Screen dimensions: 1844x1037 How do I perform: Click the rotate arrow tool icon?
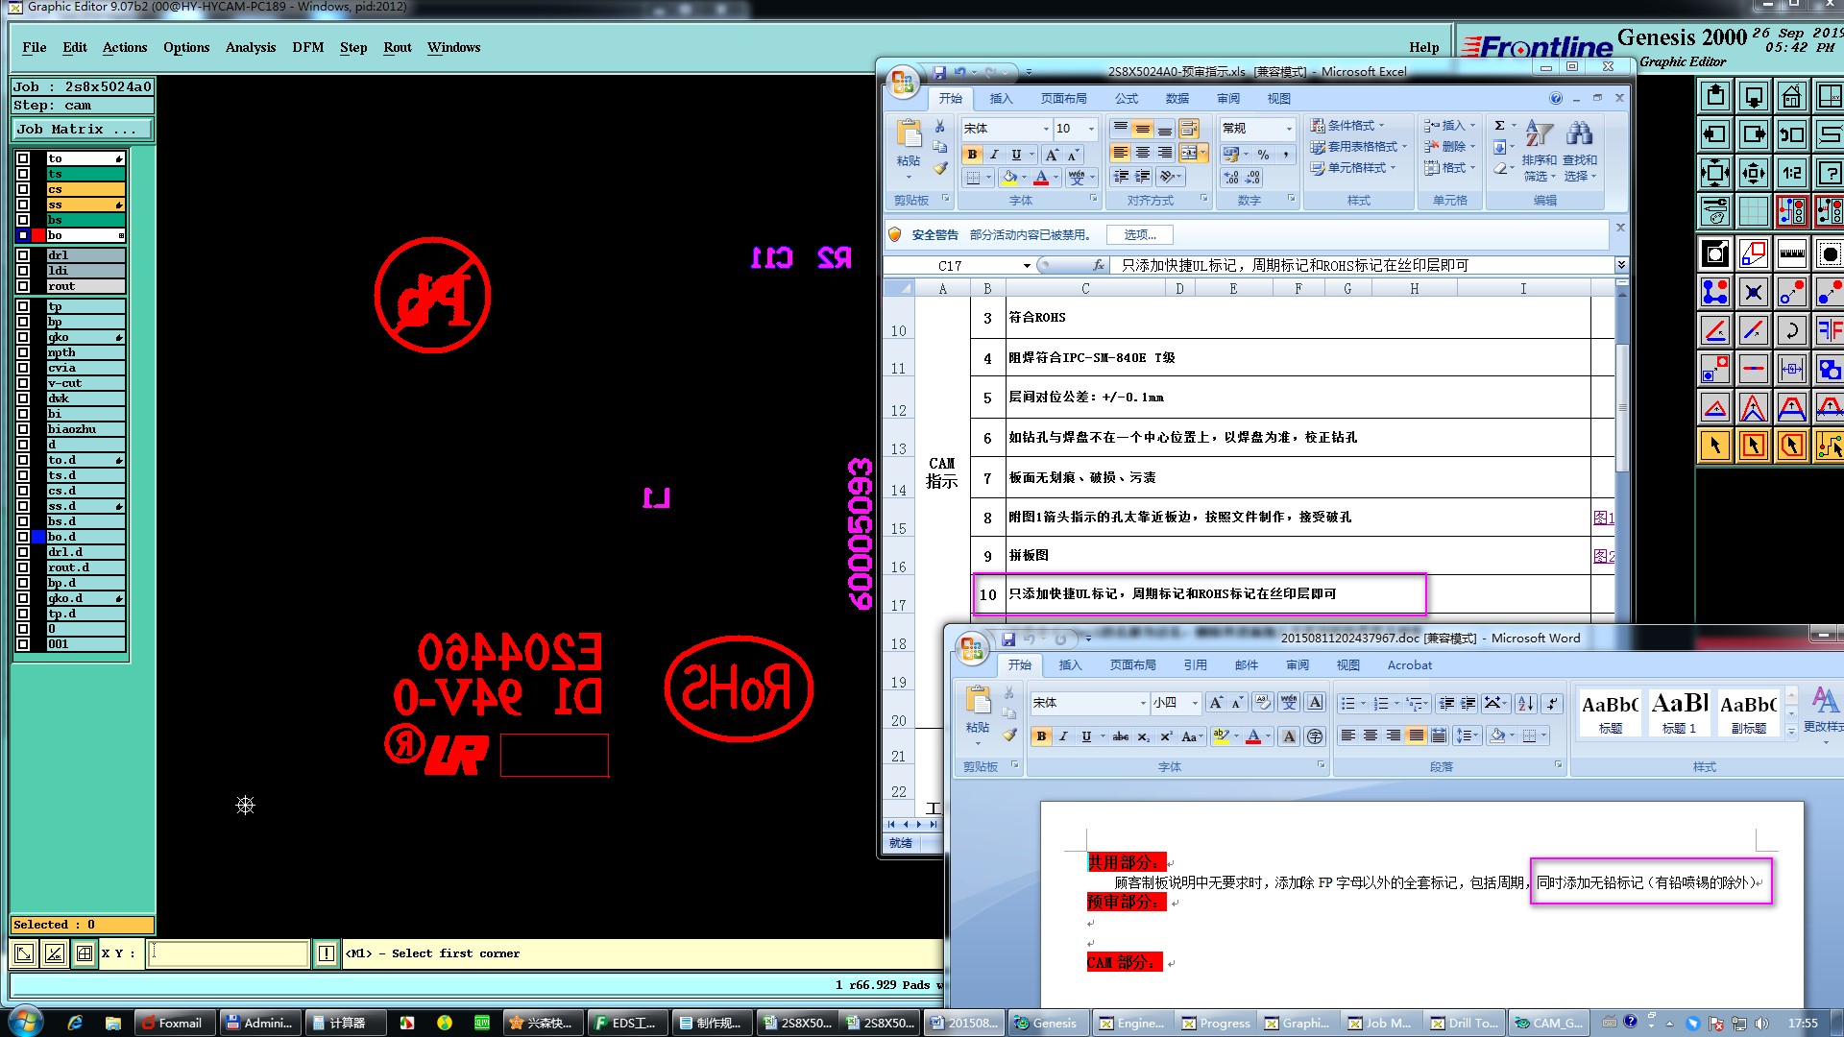click(x=1791, y=331)
